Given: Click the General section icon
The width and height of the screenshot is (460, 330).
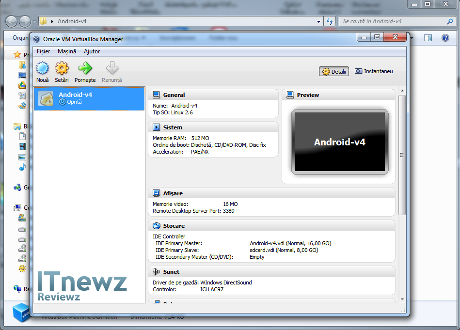Looking at the screenshot, I should [x=157, y=95].
